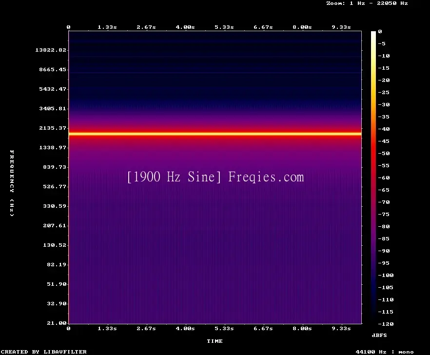This screenshot has width=430, height=355.
Task: Click the 2135.37 frequency axis label
Action: click(x=53, y=128)
